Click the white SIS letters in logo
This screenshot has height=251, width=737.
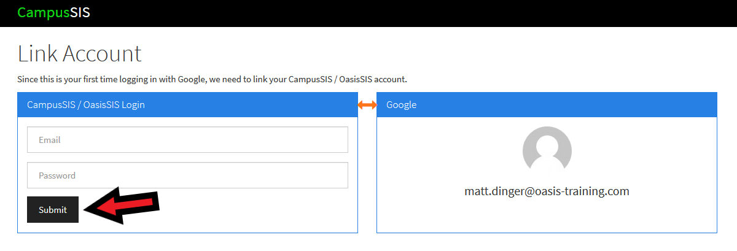pyautogui.click(x=80, y=12)
